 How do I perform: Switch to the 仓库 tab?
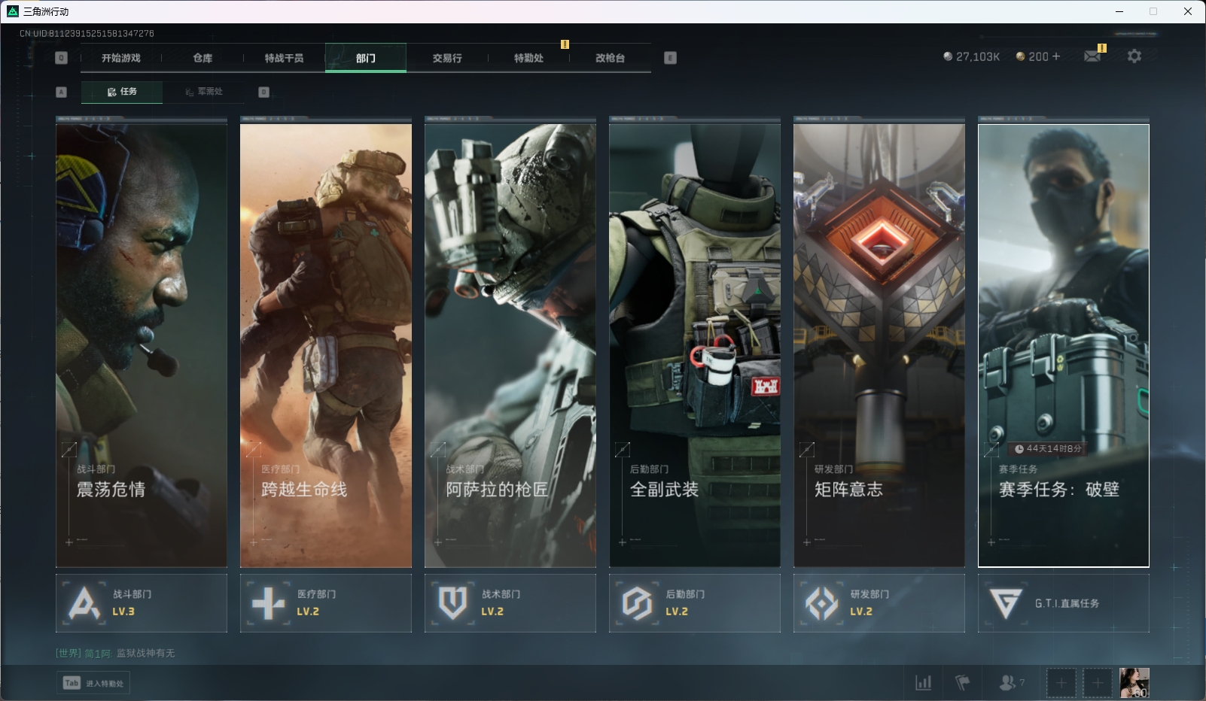(203, 58)
